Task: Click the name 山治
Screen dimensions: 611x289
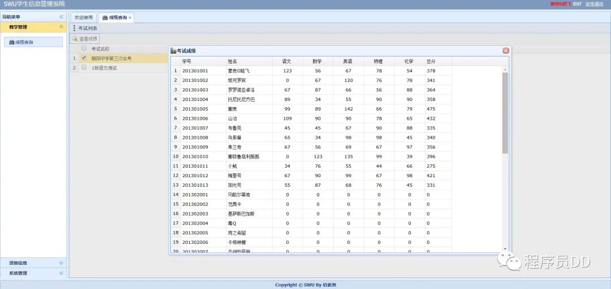Action: click(233, 119)
